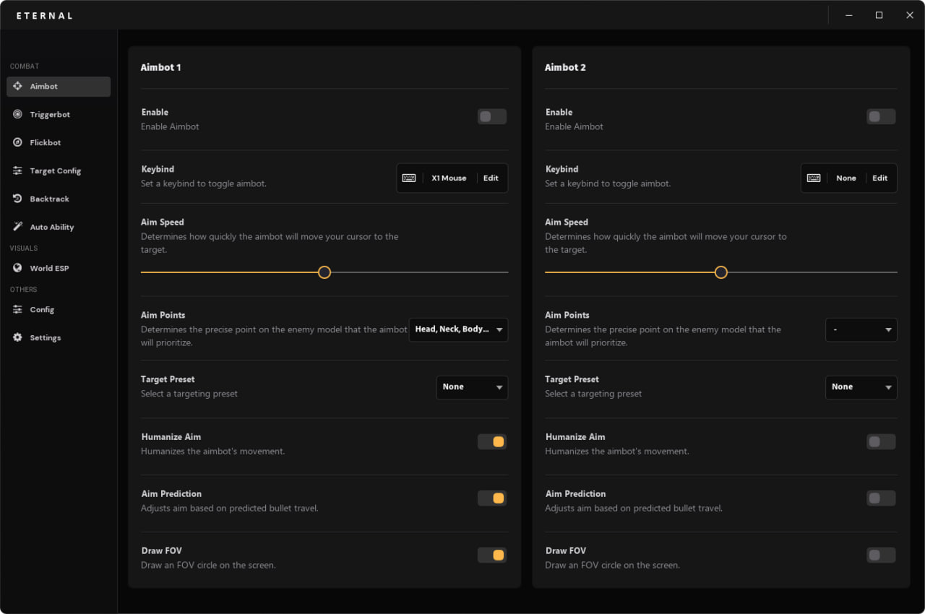Viewport: 925px width, 614px height.
Task: Click the keyboard icon in Aimbot 2 keybind
Action: [814, 178]
